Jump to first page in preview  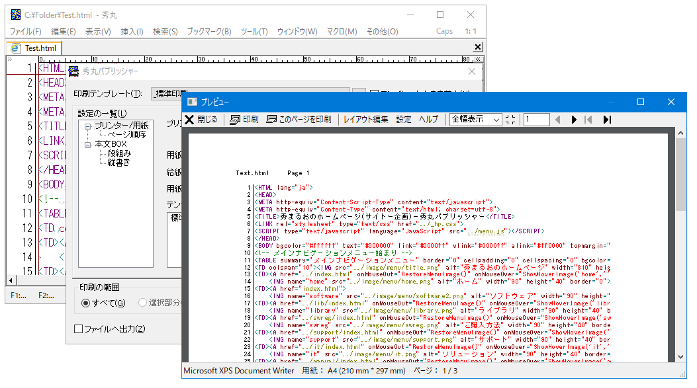pos(588,120)
